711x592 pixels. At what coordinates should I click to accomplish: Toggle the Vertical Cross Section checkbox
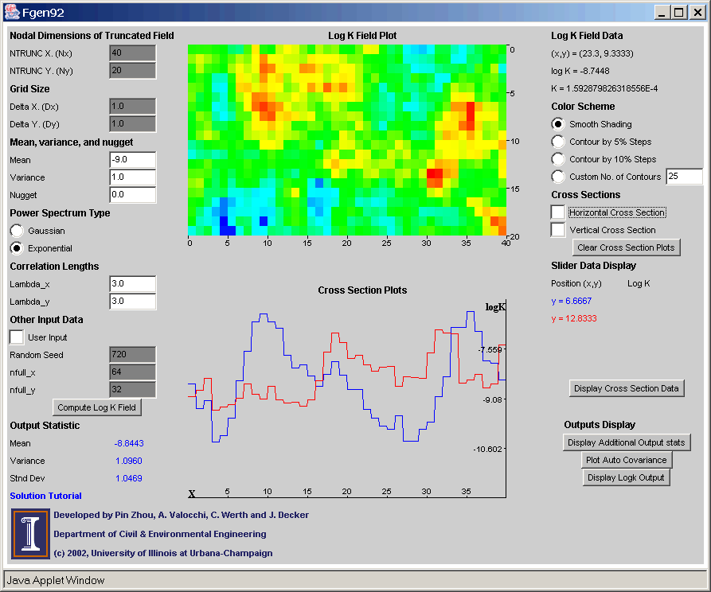pyautogui.click(x=559, y=230)
